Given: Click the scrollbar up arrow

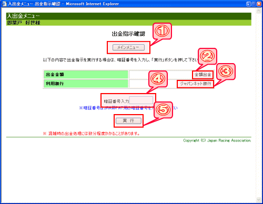Looking at the screenshot, I should point(258,11).
